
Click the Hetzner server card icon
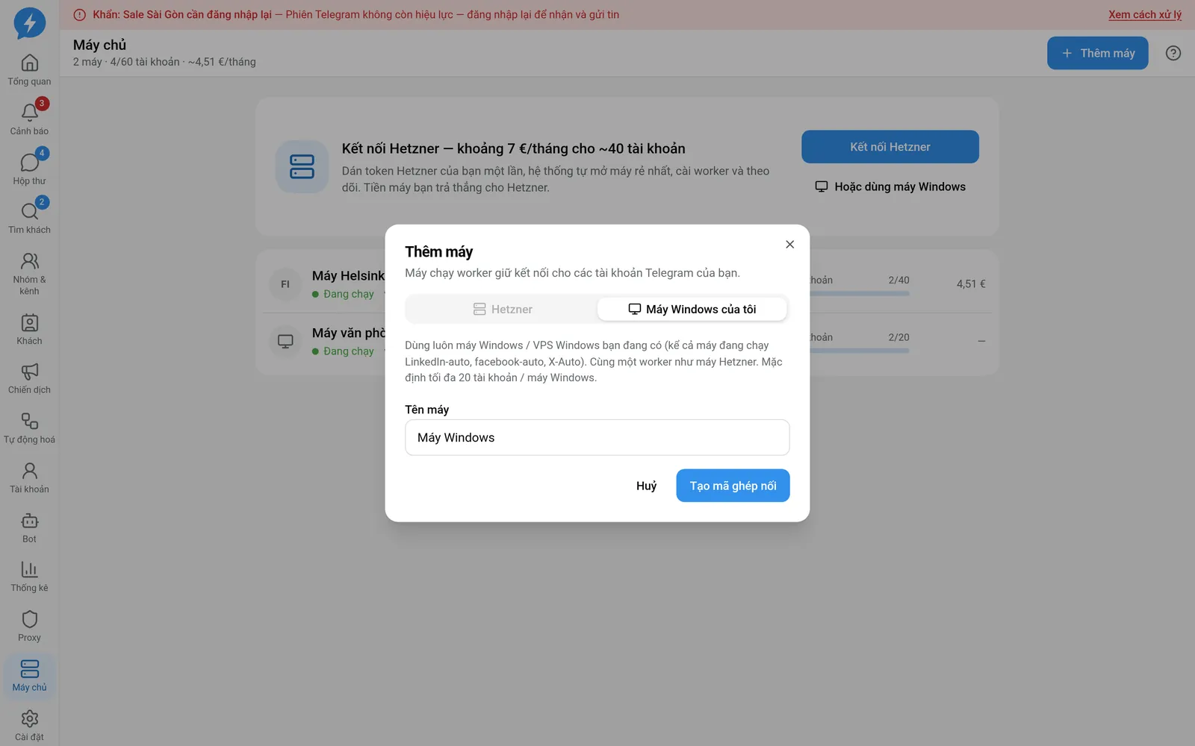click(x=302, y=166)
